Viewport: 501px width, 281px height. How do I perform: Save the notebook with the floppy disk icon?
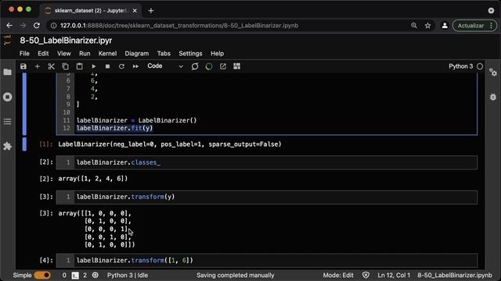point(23,66)
